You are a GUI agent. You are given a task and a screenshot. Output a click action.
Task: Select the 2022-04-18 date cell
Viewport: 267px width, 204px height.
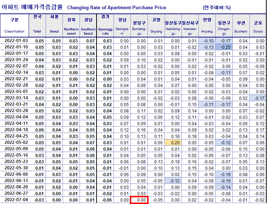tap(16, 130)
